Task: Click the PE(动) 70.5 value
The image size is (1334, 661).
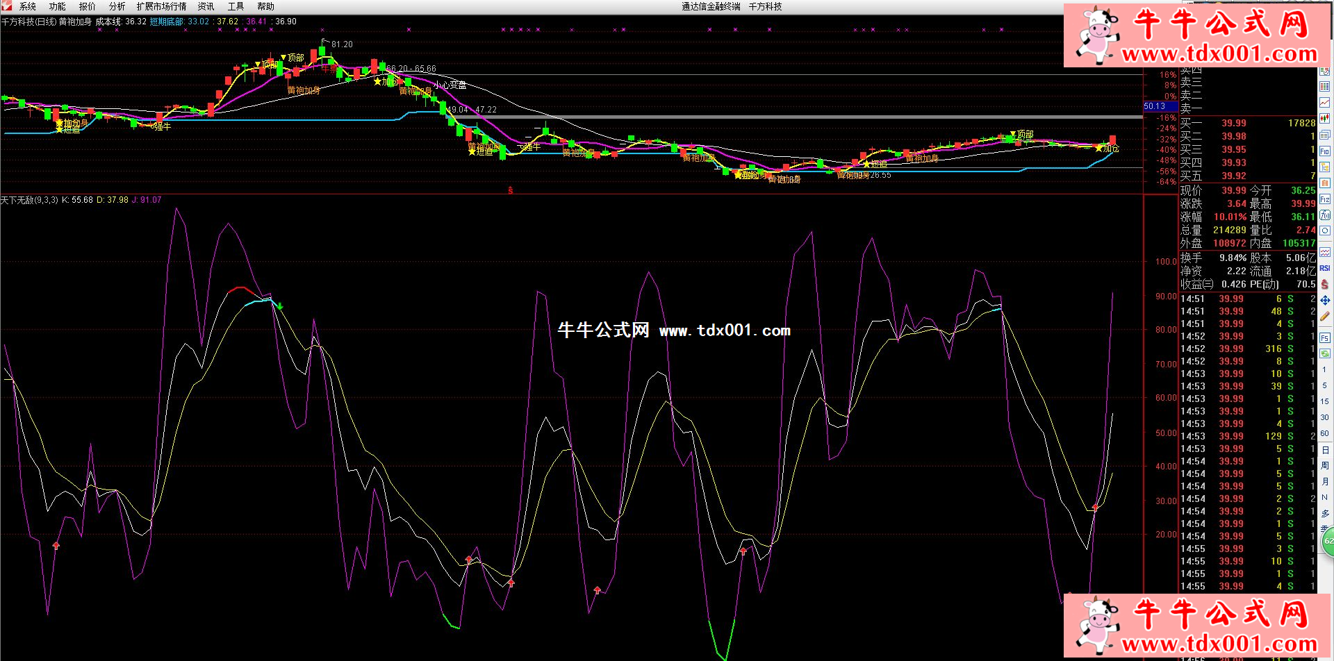Action: pyautogui.click(x=1306, y=284)
